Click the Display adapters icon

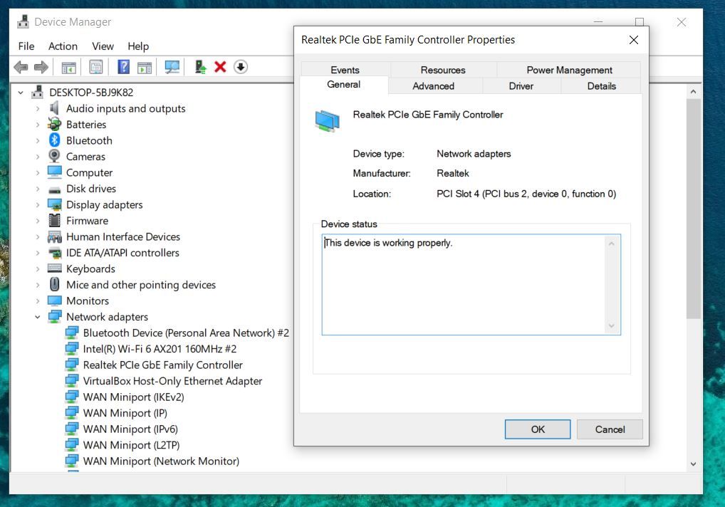point(55,204)
